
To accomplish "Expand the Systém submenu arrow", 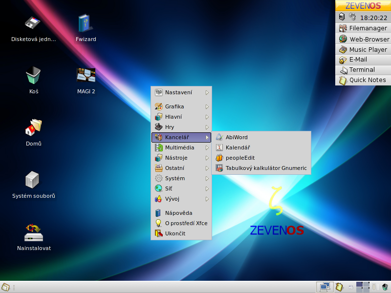I will tap(207, 178).
